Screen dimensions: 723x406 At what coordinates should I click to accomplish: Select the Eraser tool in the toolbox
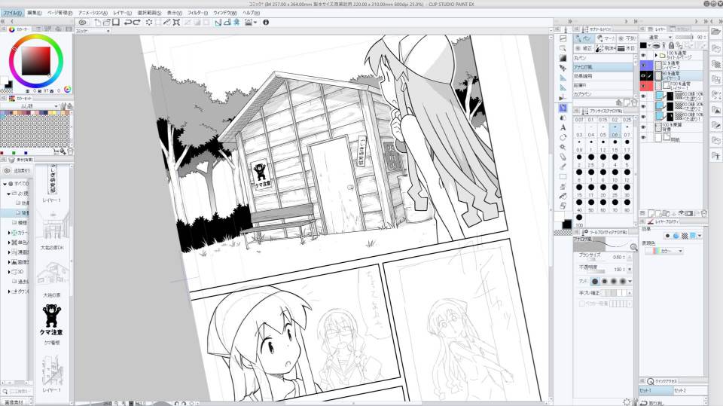(x=563, y=157)
